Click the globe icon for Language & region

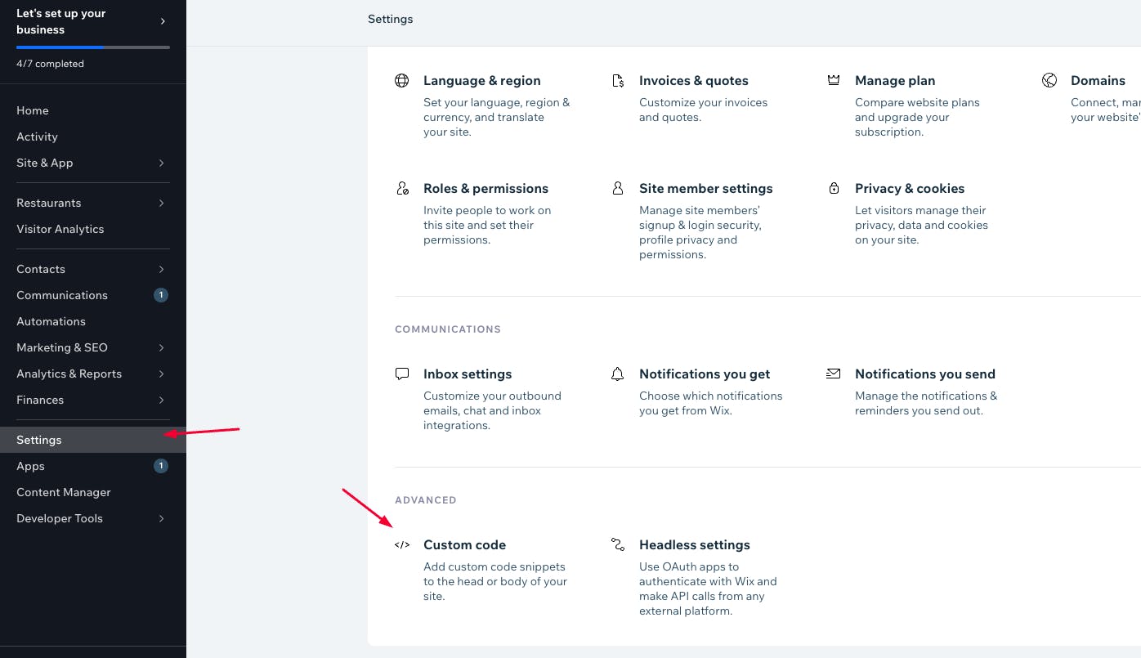tap(401, 81)
